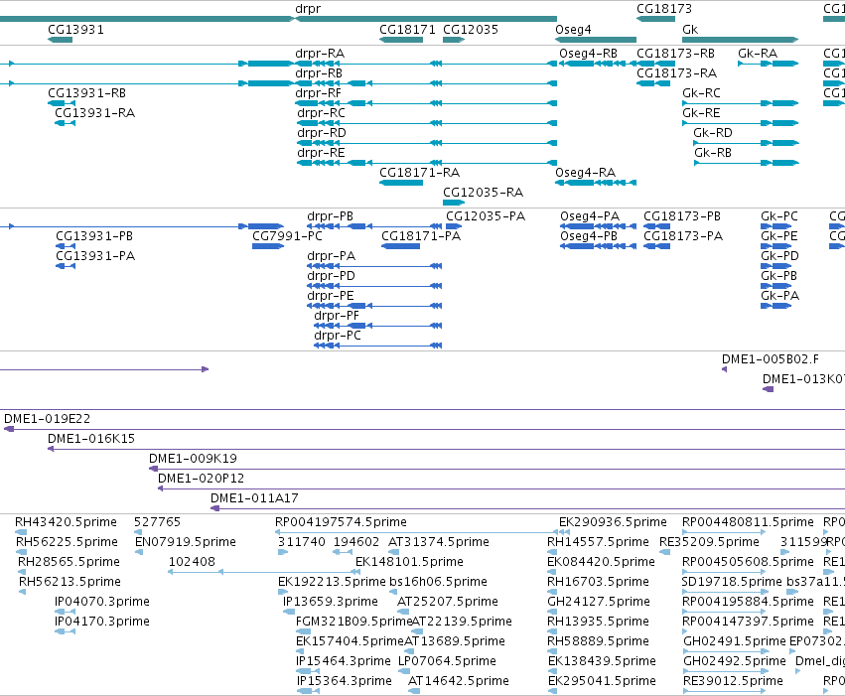The height and width of the screenshot is (696, 845).
Task: Select EST EK290936.5prime
Action: pos(613,522)
